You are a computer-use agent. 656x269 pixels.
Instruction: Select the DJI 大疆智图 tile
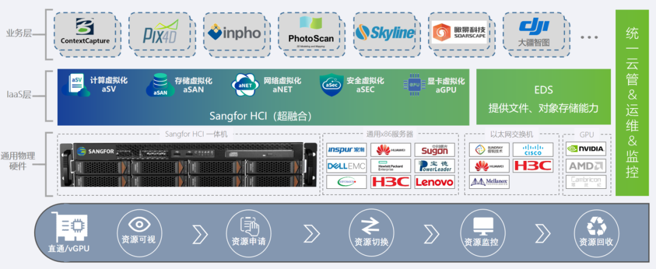[533, 33]
